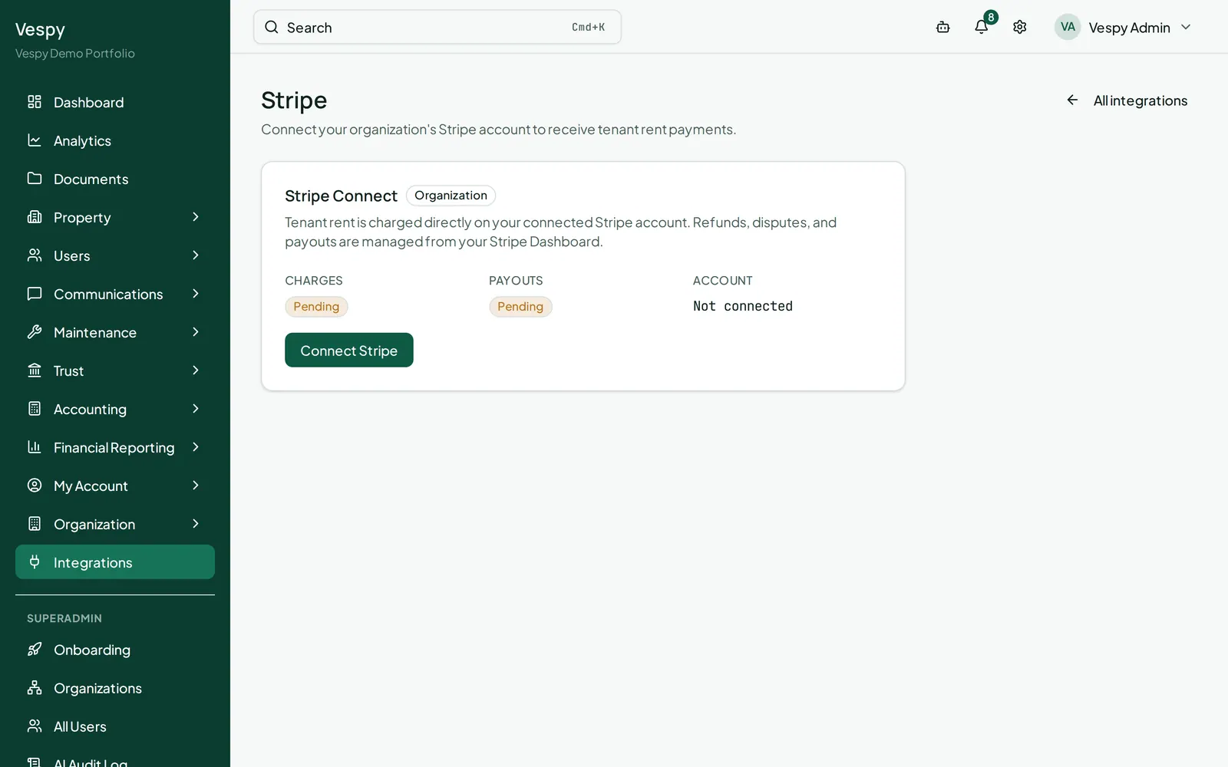Screen dimensions: 1228x767
Task: Click the All Users people icon
Action: (35, 726)
